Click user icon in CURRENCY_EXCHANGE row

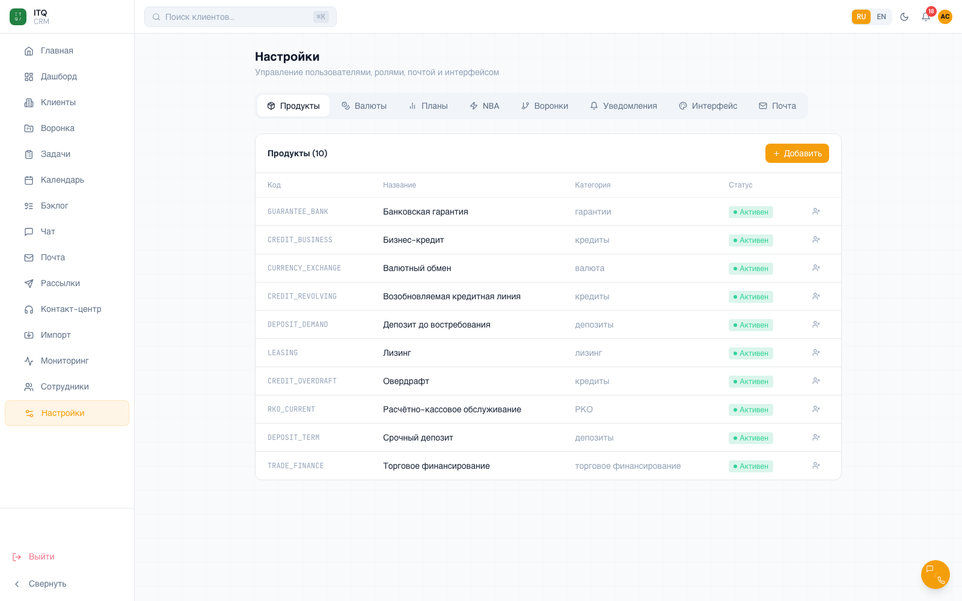click(x=816, y=268)
